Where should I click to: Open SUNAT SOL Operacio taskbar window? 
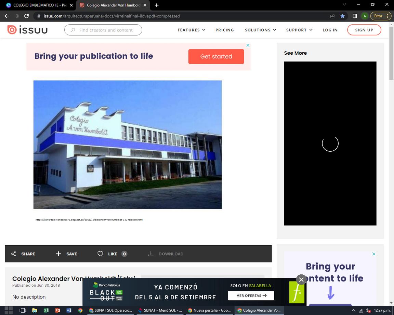(110, 310)
